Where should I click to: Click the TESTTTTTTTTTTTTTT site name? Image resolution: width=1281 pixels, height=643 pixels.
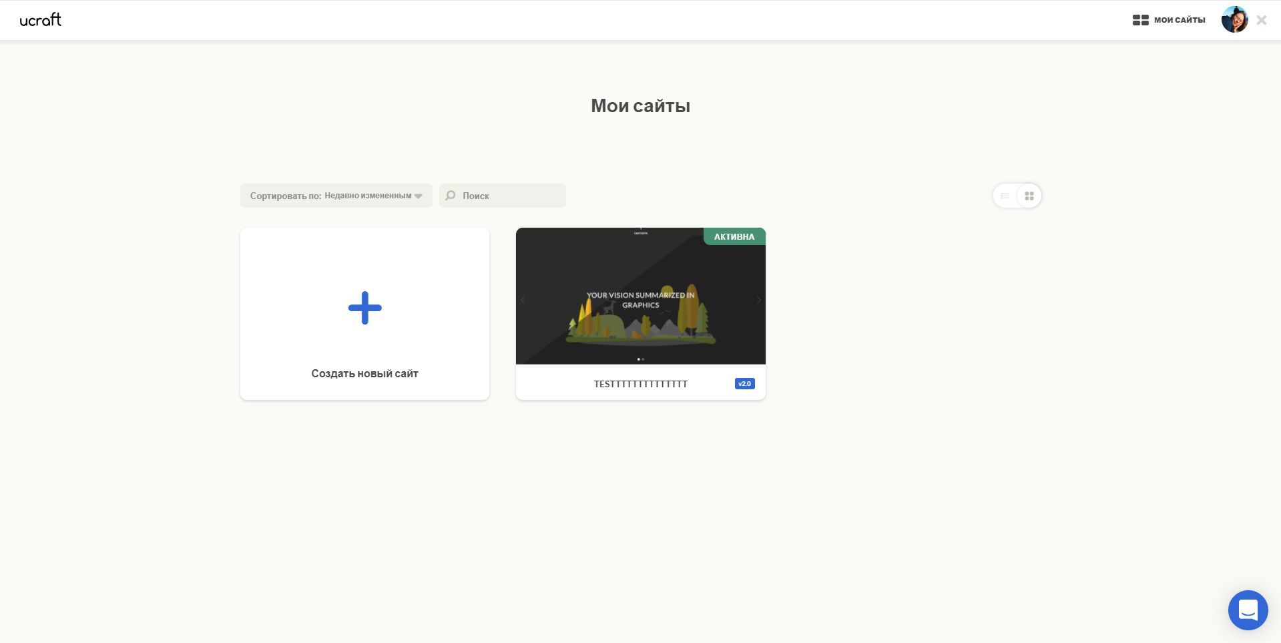tap(641, 384)
